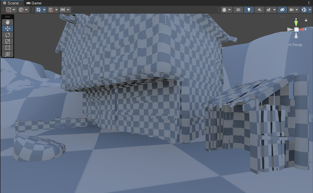Toggle scene visibility eye icon

click(282, 10)
